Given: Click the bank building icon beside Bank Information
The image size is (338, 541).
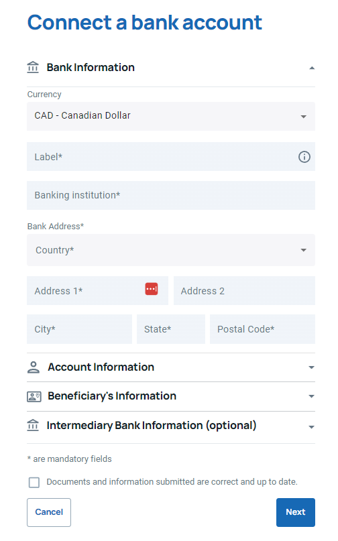Looking at the screenshot, I should [33, 67].
